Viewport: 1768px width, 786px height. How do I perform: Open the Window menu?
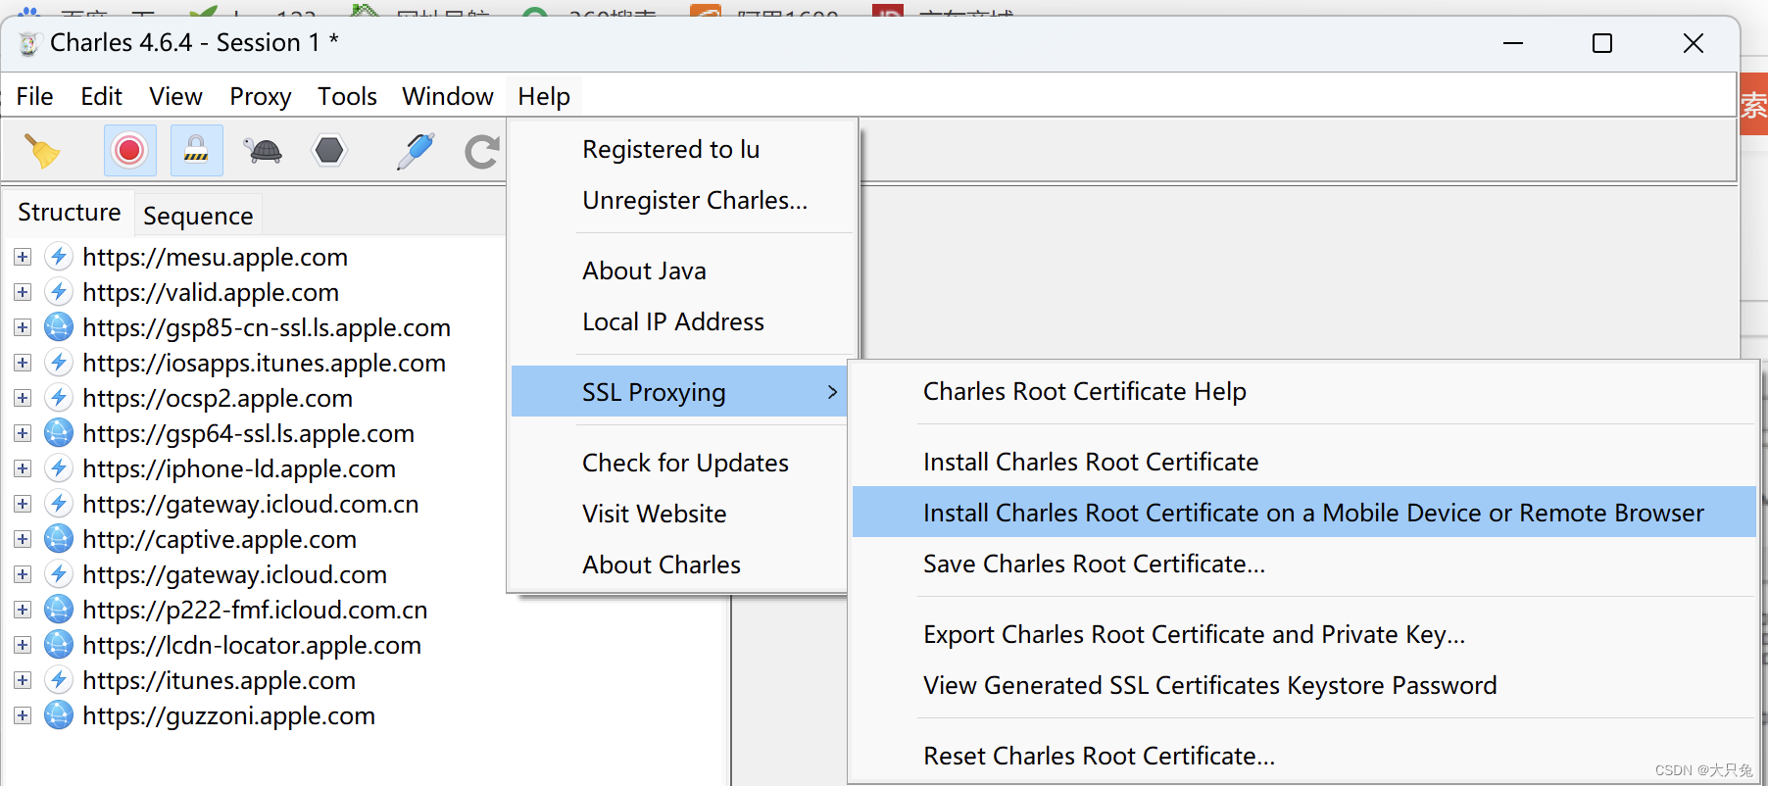click(447, 96)
